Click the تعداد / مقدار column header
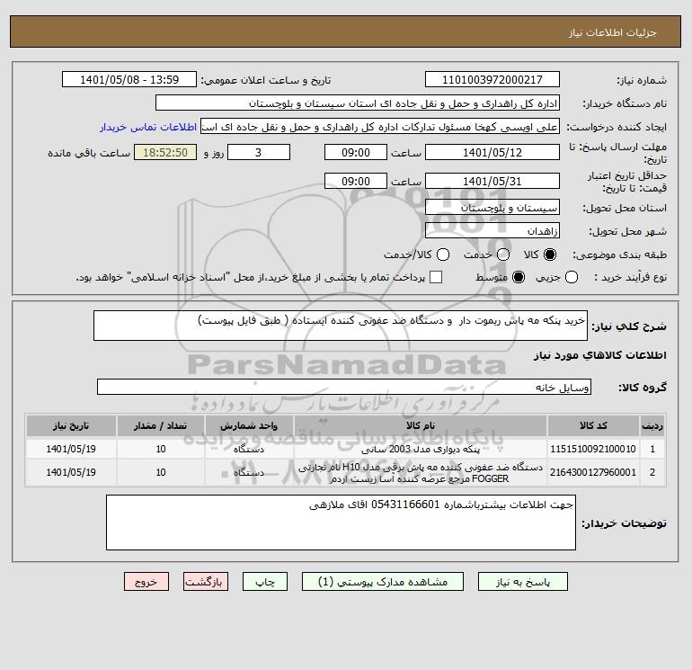The width and height of the screenshot is (692, 670). [161, 425]
